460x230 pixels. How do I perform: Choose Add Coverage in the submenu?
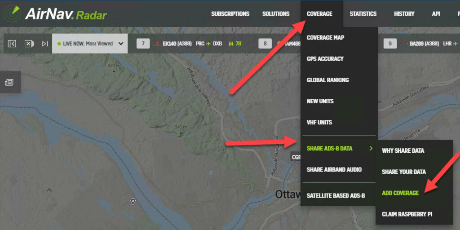click(400, 193)
